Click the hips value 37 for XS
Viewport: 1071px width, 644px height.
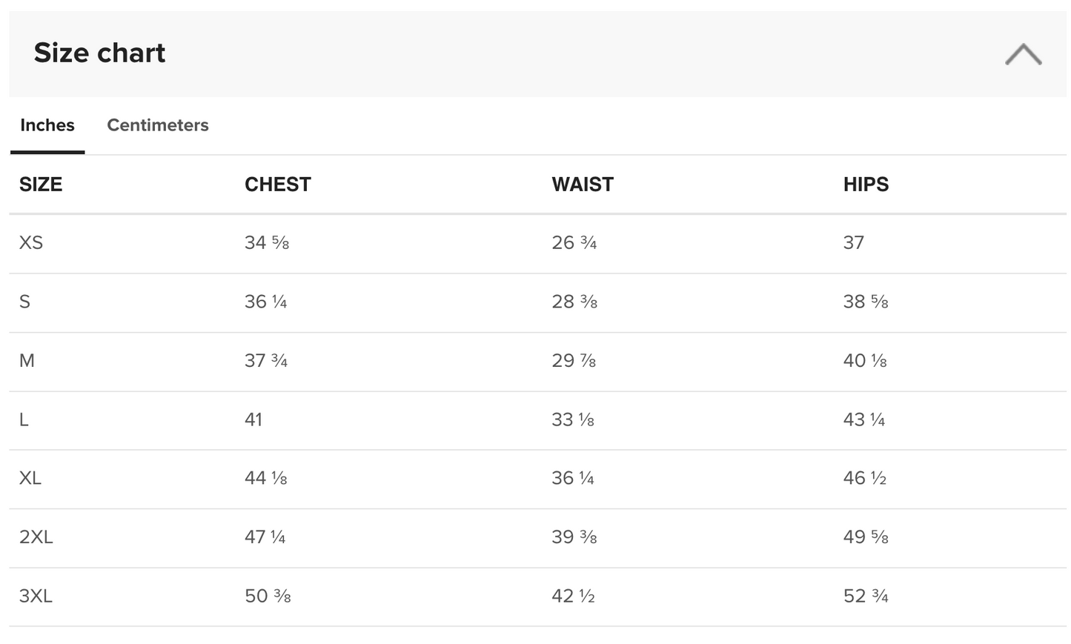point(853,243)
